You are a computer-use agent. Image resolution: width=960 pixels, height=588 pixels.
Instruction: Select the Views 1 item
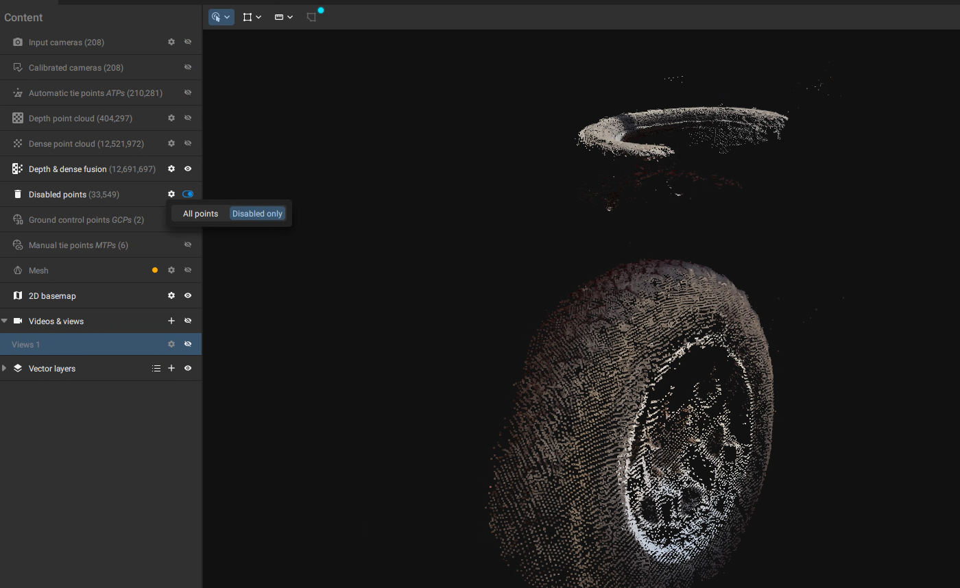[82, 344]
